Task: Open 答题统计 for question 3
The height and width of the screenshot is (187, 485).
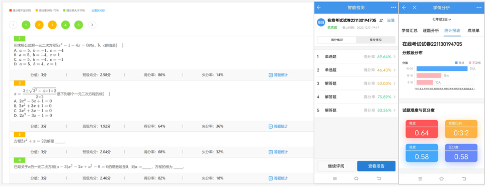Action: click(278, 152)
